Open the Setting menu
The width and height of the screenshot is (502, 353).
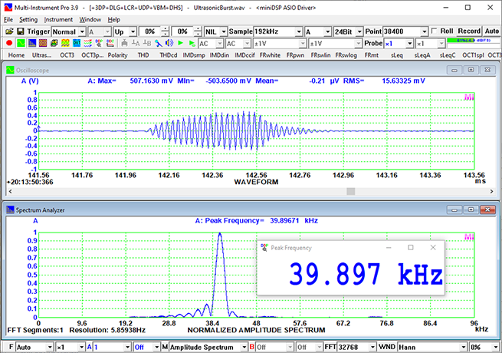tap(28, 19)
